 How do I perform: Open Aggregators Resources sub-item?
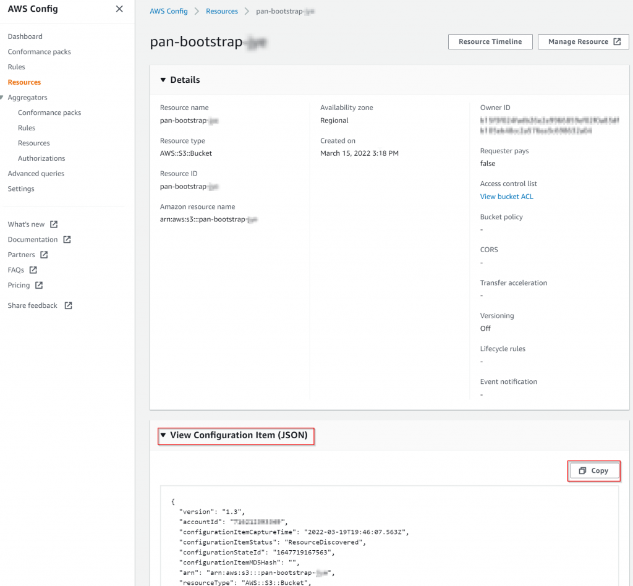point(34,143)
